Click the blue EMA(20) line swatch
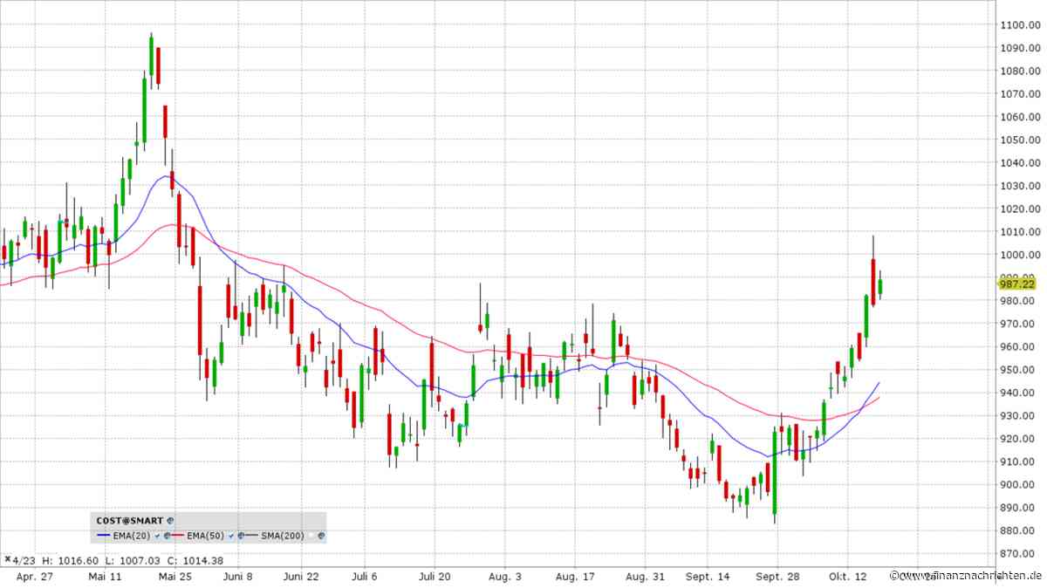 click(x=104, y=536)
